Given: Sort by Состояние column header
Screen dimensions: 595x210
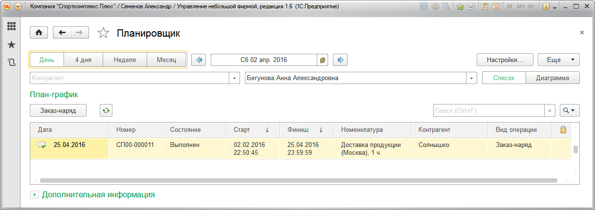Looking at the screenshot, I should 194,130.
